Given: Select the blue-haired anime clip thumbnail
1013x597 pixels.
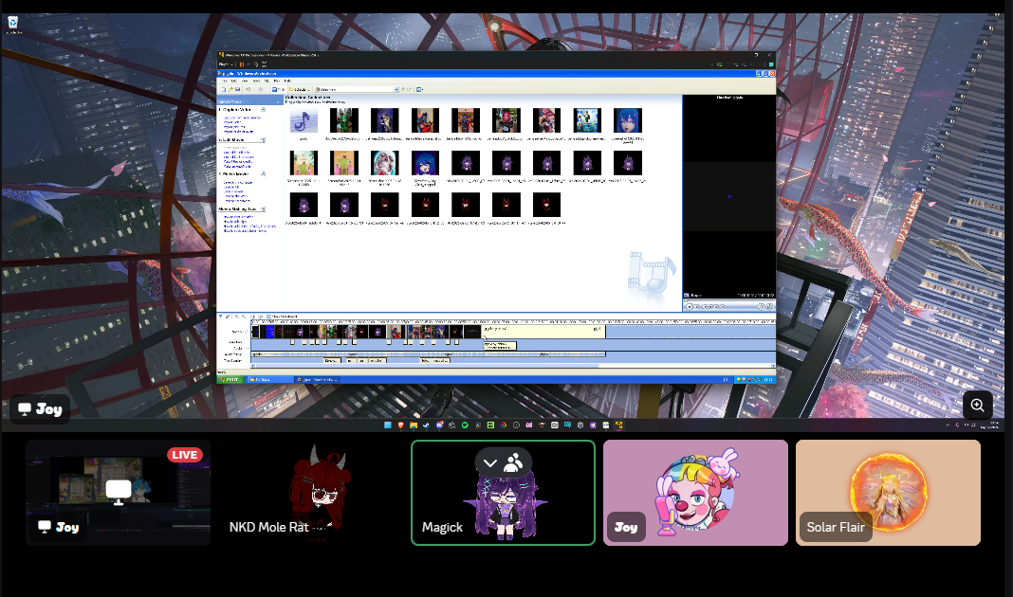Looking at the screenshot, I should pyautogui.click(x=628, y=120).
